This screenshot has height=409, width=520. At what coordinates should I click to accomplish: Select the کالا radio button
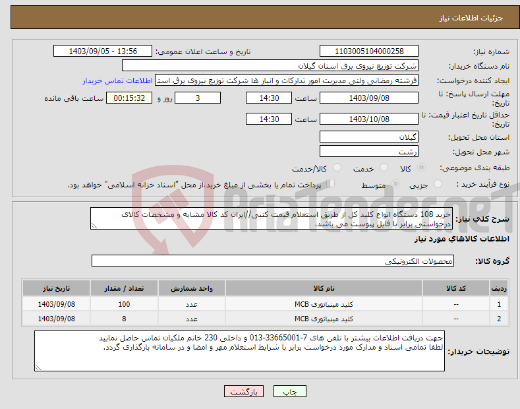click(421, 168)
